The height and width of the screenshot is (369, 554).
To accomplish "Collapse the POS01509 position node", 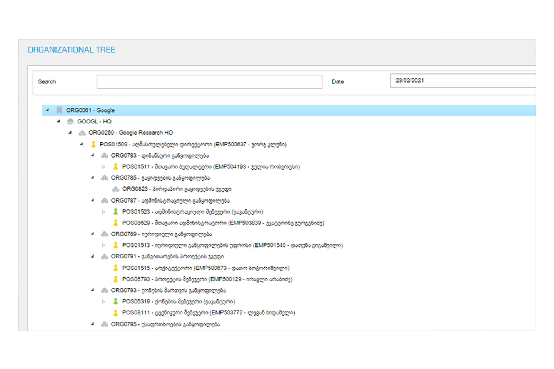I will [81, 144].
